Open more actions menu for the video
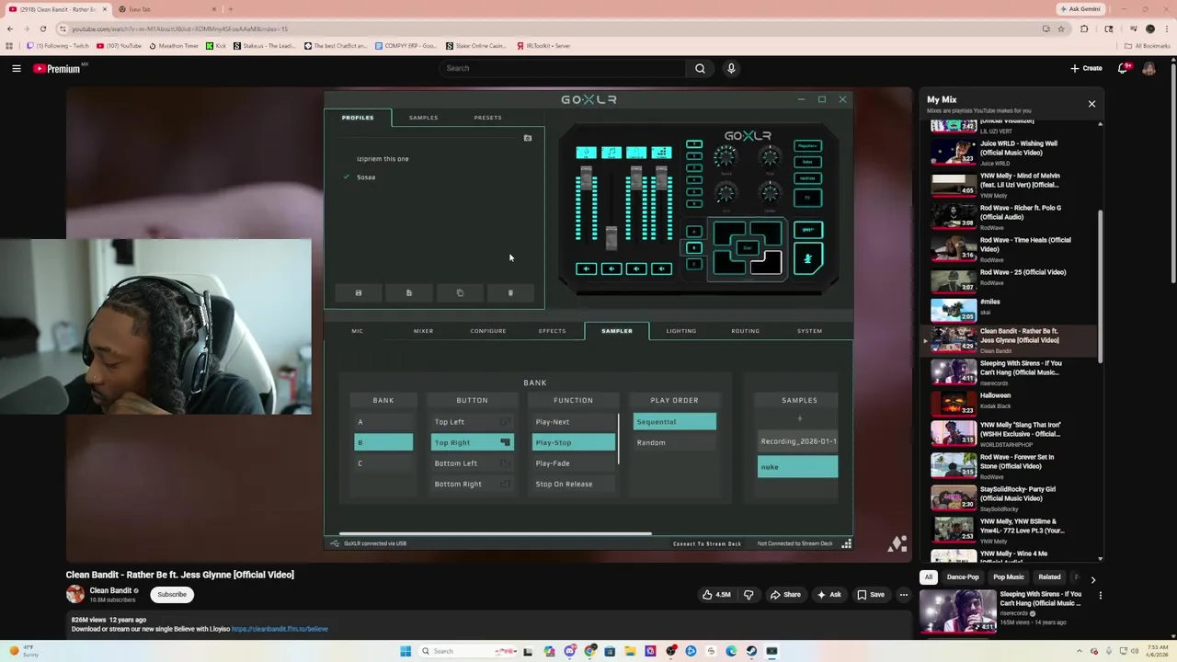The width and height of the screenshot is (1177, 662). tap(904, 595)
